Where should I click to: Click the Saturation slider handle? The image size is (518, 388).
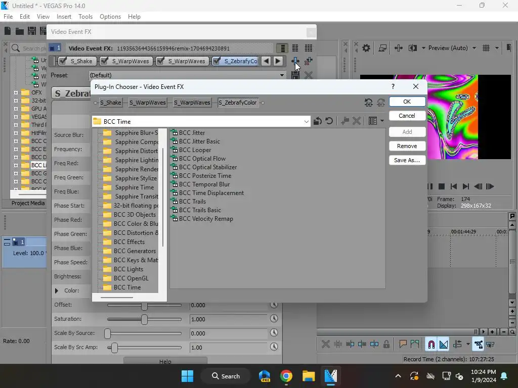pos(144,319)
